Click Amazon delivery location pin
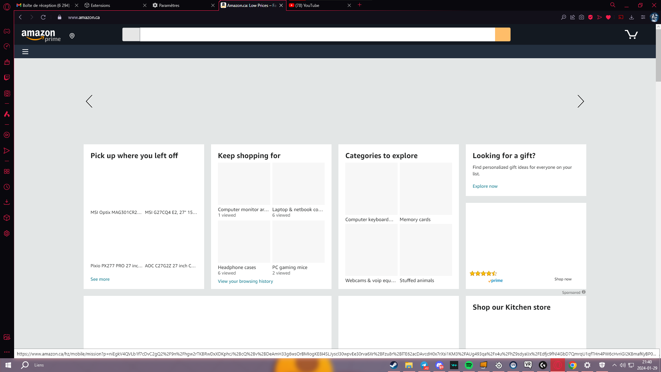Viewport: 661px width, 372px height. point(72,36)
